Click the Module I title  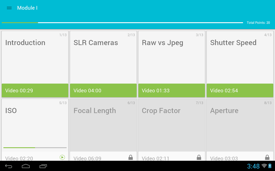click(27, 8)
